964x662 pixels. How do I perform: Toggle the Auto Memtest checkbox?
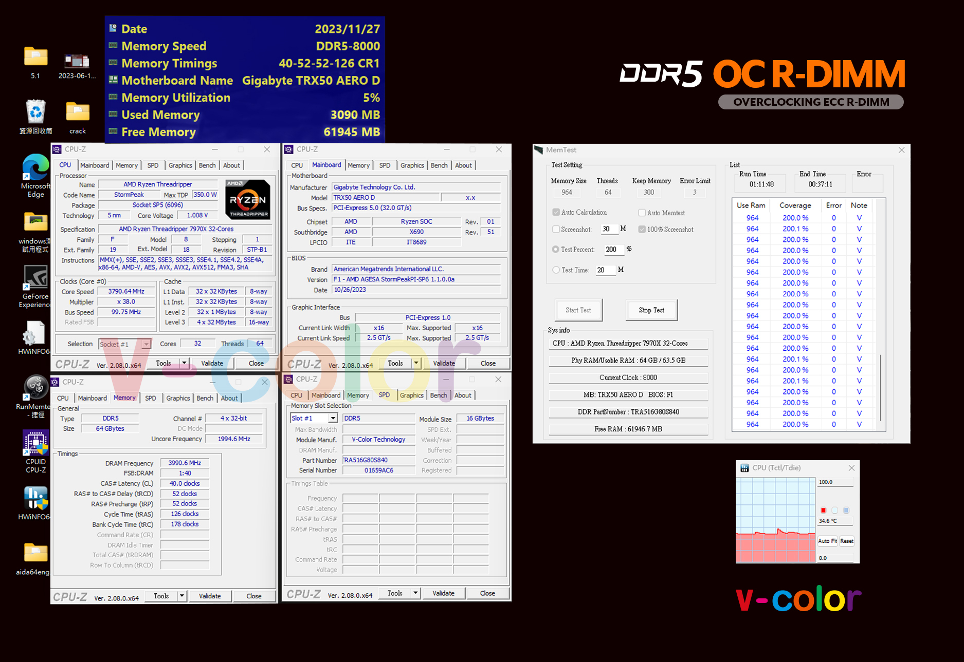coord(642,213)
